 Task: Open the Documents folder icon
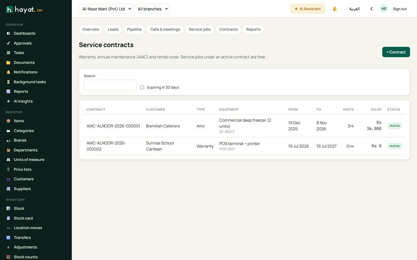point(8,62)
